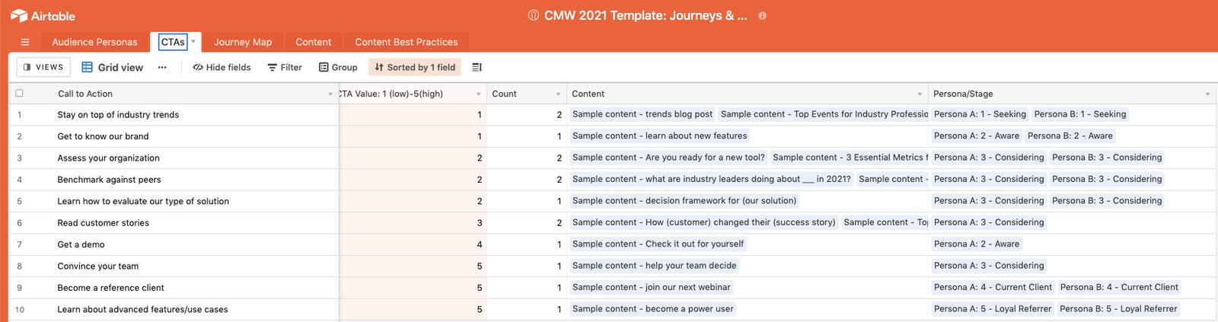Click the base info icon beside title
1218x322 pixels.
pos(763,15)
